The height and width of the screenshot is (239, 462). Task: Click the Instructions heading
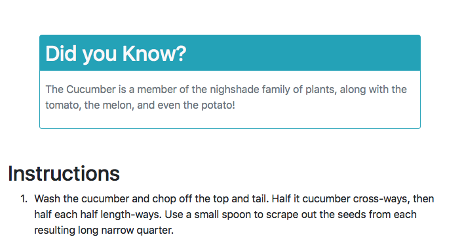64,174
